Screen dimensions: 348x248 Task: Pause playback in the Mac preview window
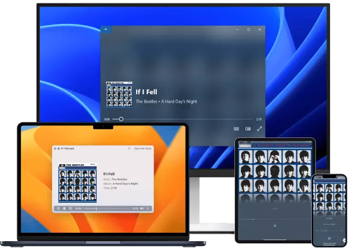point(64,209)
